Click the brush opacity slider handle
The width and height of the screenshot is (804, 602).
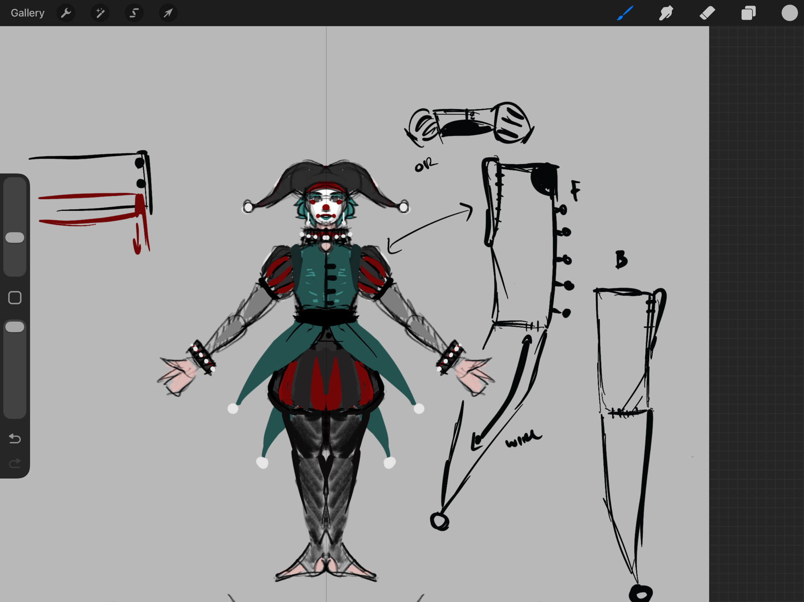[15, 327]
